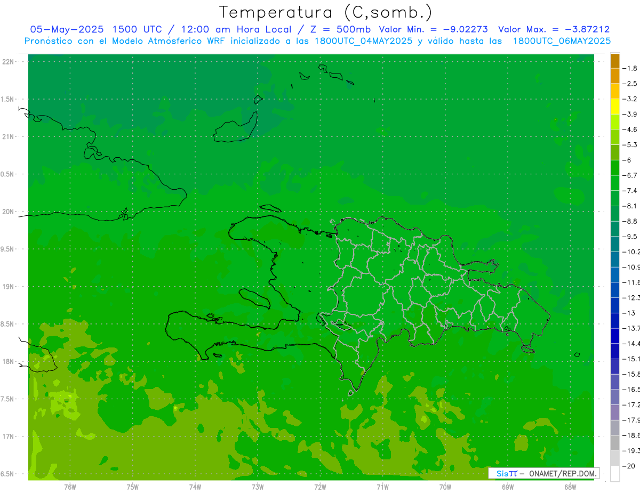Click the '20N' latitude label
The height and width of the screenshot is (494, 640).
[x=9, y=212]
